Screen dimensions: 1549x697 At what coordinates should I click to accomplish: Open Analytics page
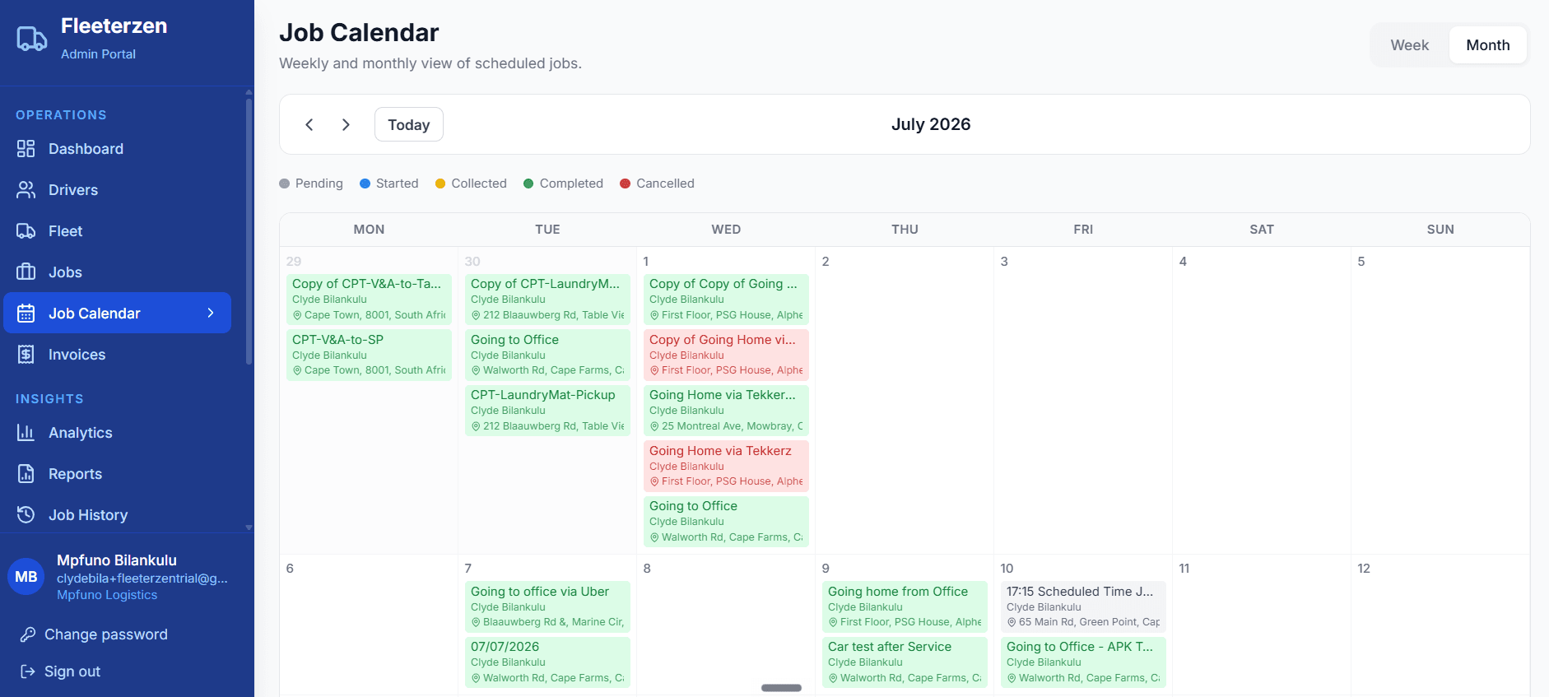click(117, 433)
